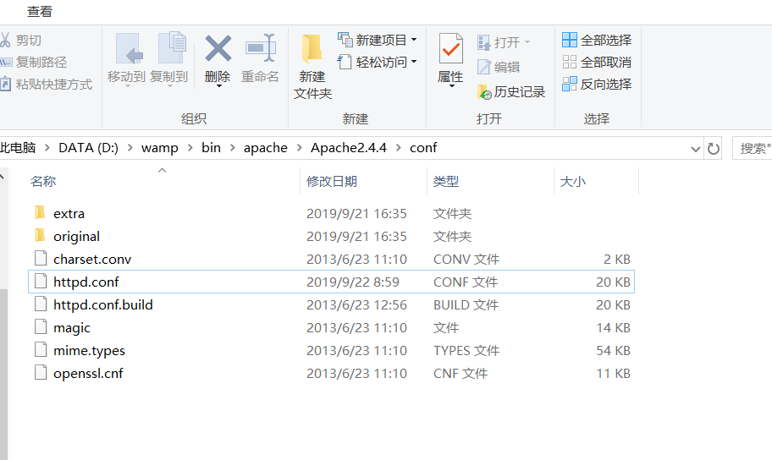Click the 2 KB size cell
Image resolution: width=772 pixels, height=460 pixels.
click(617, 259)
